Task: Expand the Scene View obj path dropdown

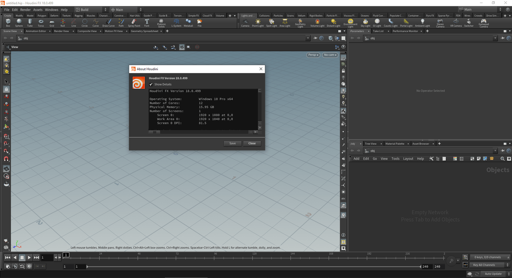Action: tap(308, 38)
